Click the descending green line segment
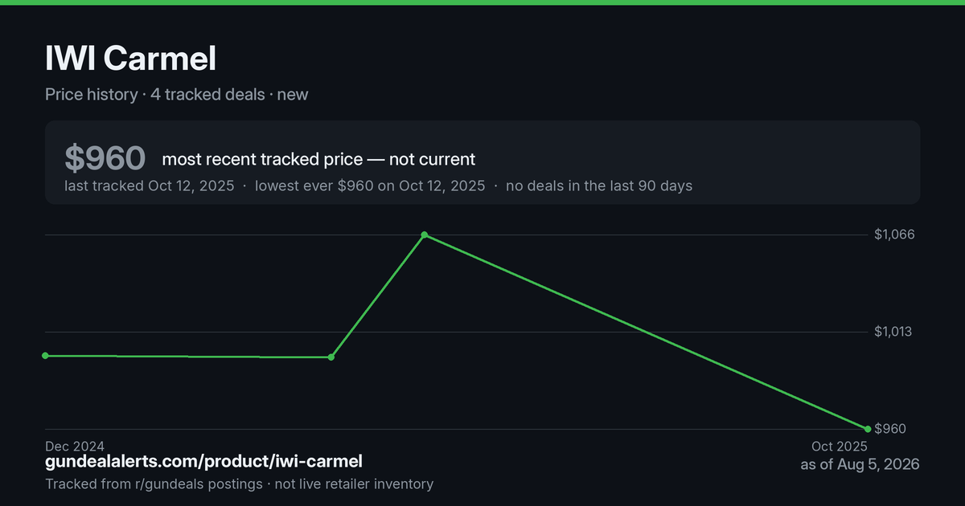 coord(646,332)
